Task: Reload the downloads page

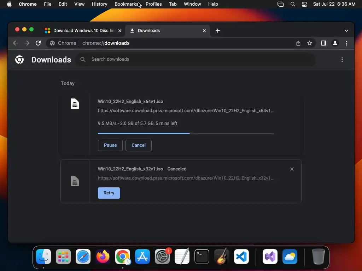Action: pyautogui.click(x=38, y=43)
